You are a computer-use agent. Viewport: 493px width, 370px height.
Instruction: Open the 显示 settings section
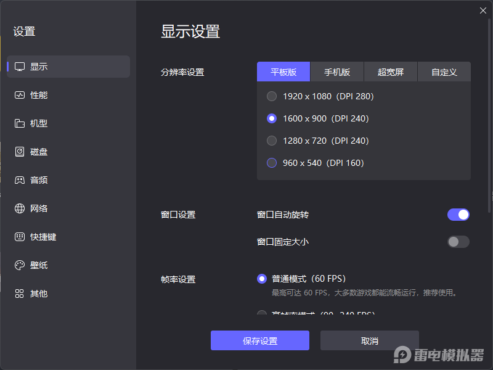(39, 67)
